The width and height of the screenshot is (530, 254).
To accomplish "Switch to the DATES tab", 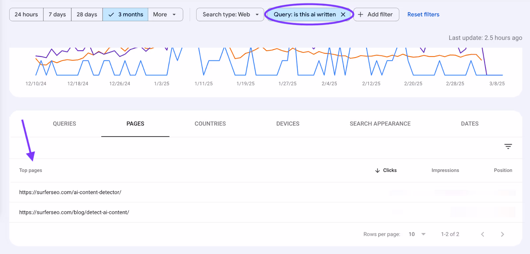I will [x=470, y=124].
